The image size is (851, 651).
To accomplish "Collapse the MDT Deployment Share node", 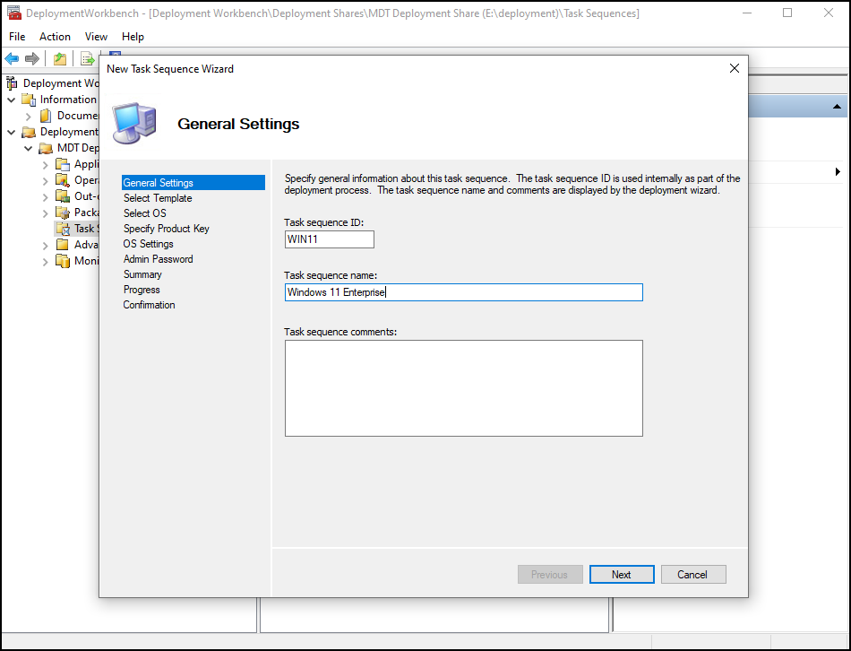I will click(x=28, y=148).
